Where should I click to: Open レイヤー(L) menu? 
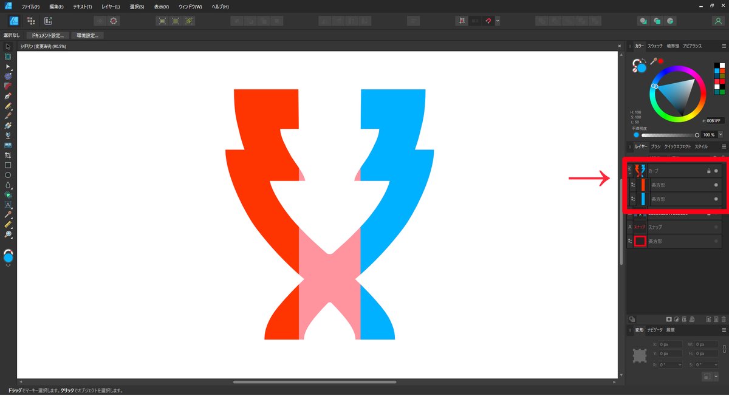click(111, 6)
